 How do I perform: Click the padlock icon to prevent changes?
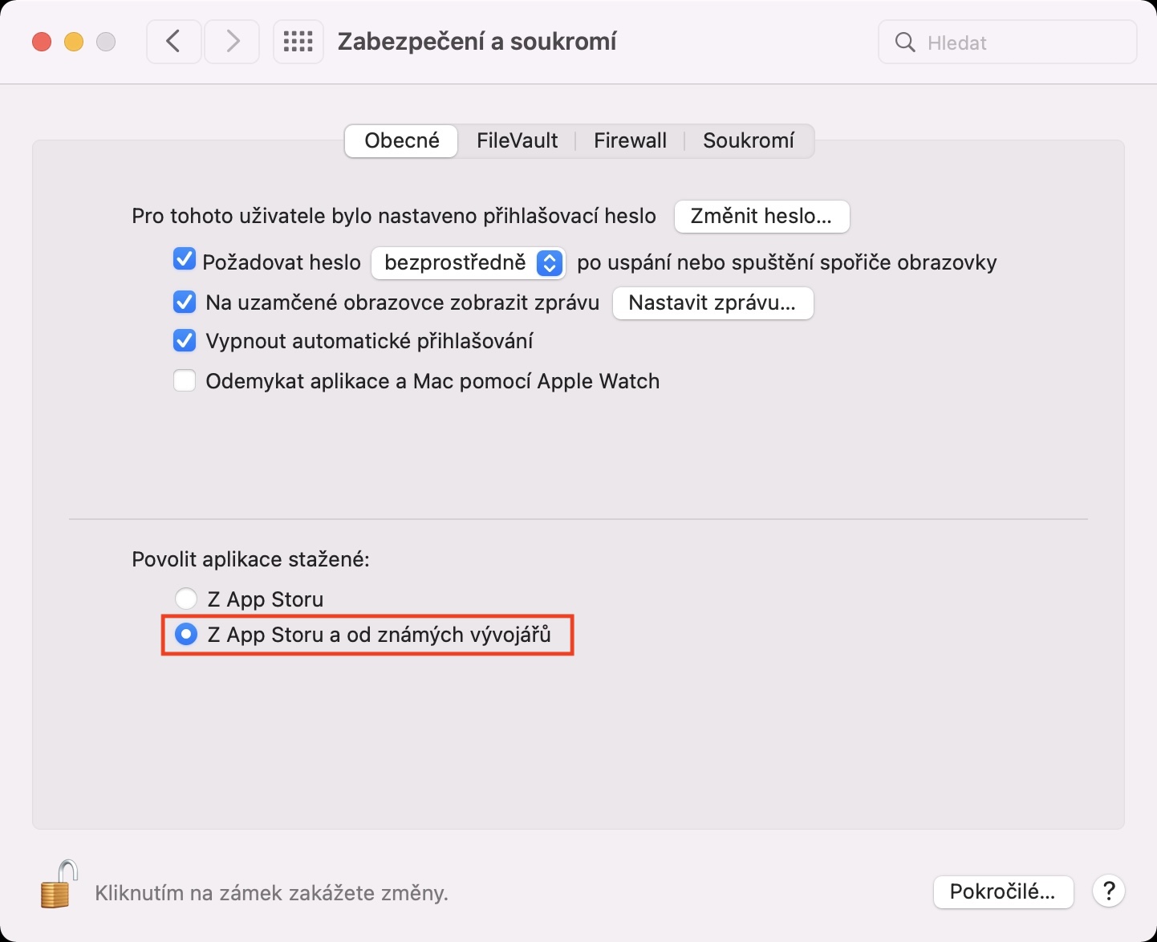tap(59, 884)
